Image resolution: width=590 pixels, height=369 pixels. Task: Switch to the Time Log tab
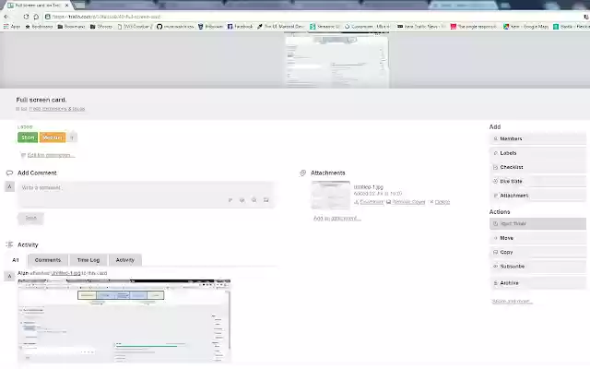pos(88,260)
